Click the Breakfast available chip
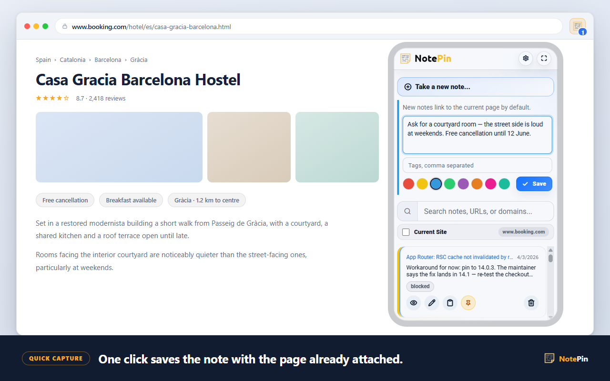610x381 pixels. [x=131, y=200]
